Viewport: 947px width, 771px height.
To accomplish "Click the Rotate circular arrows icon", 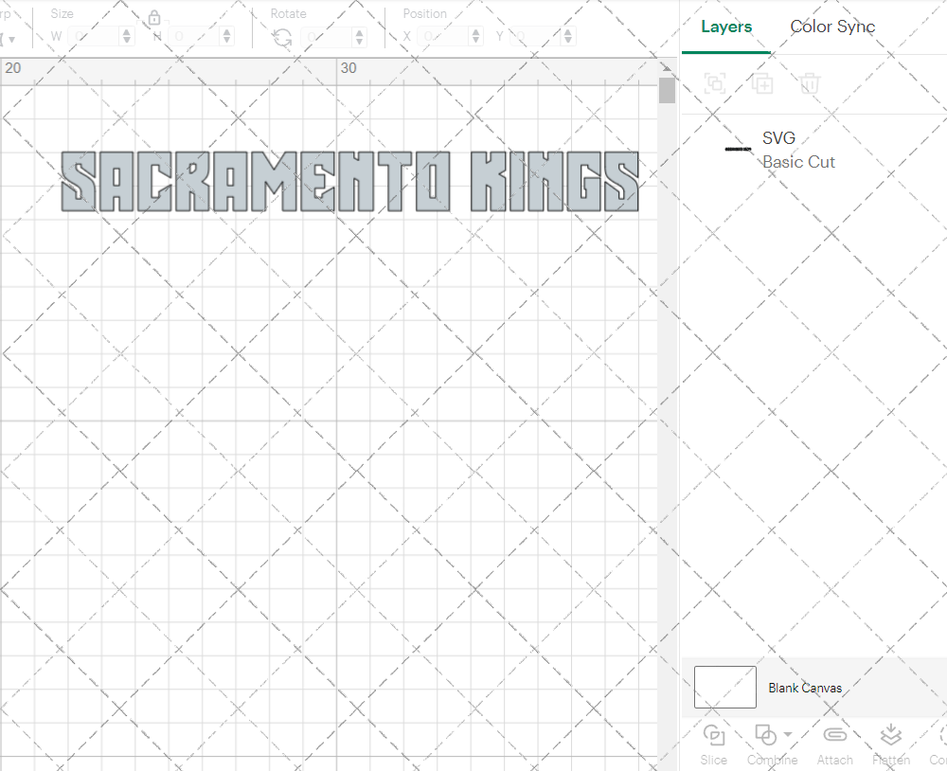I will tap(282, 38).
